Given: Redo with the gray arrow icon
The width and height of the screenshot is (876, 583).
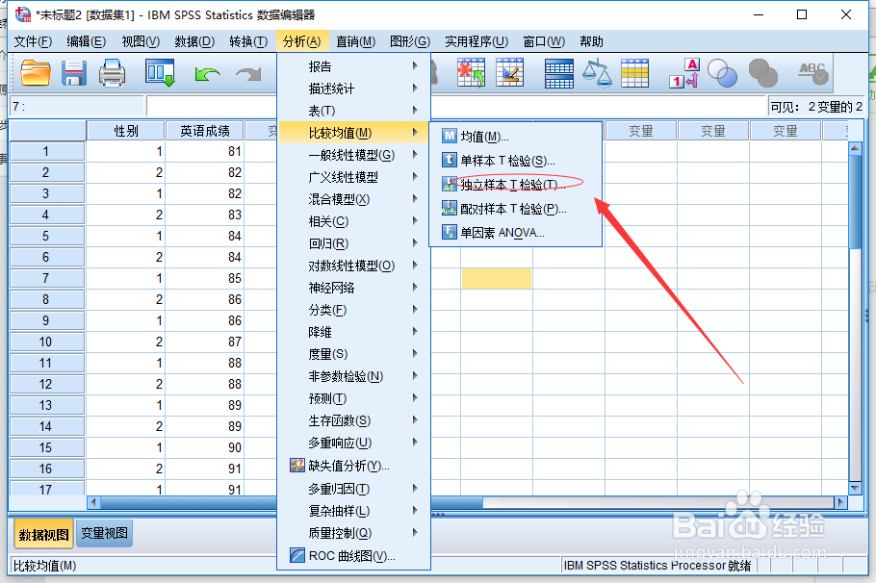Looking at the screenshot, I should pyautogui.click(x=248, y=74).
